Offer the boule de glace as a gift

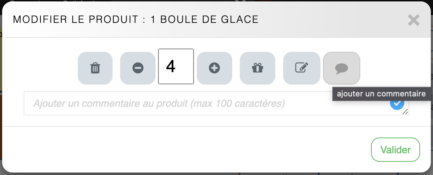257,68
